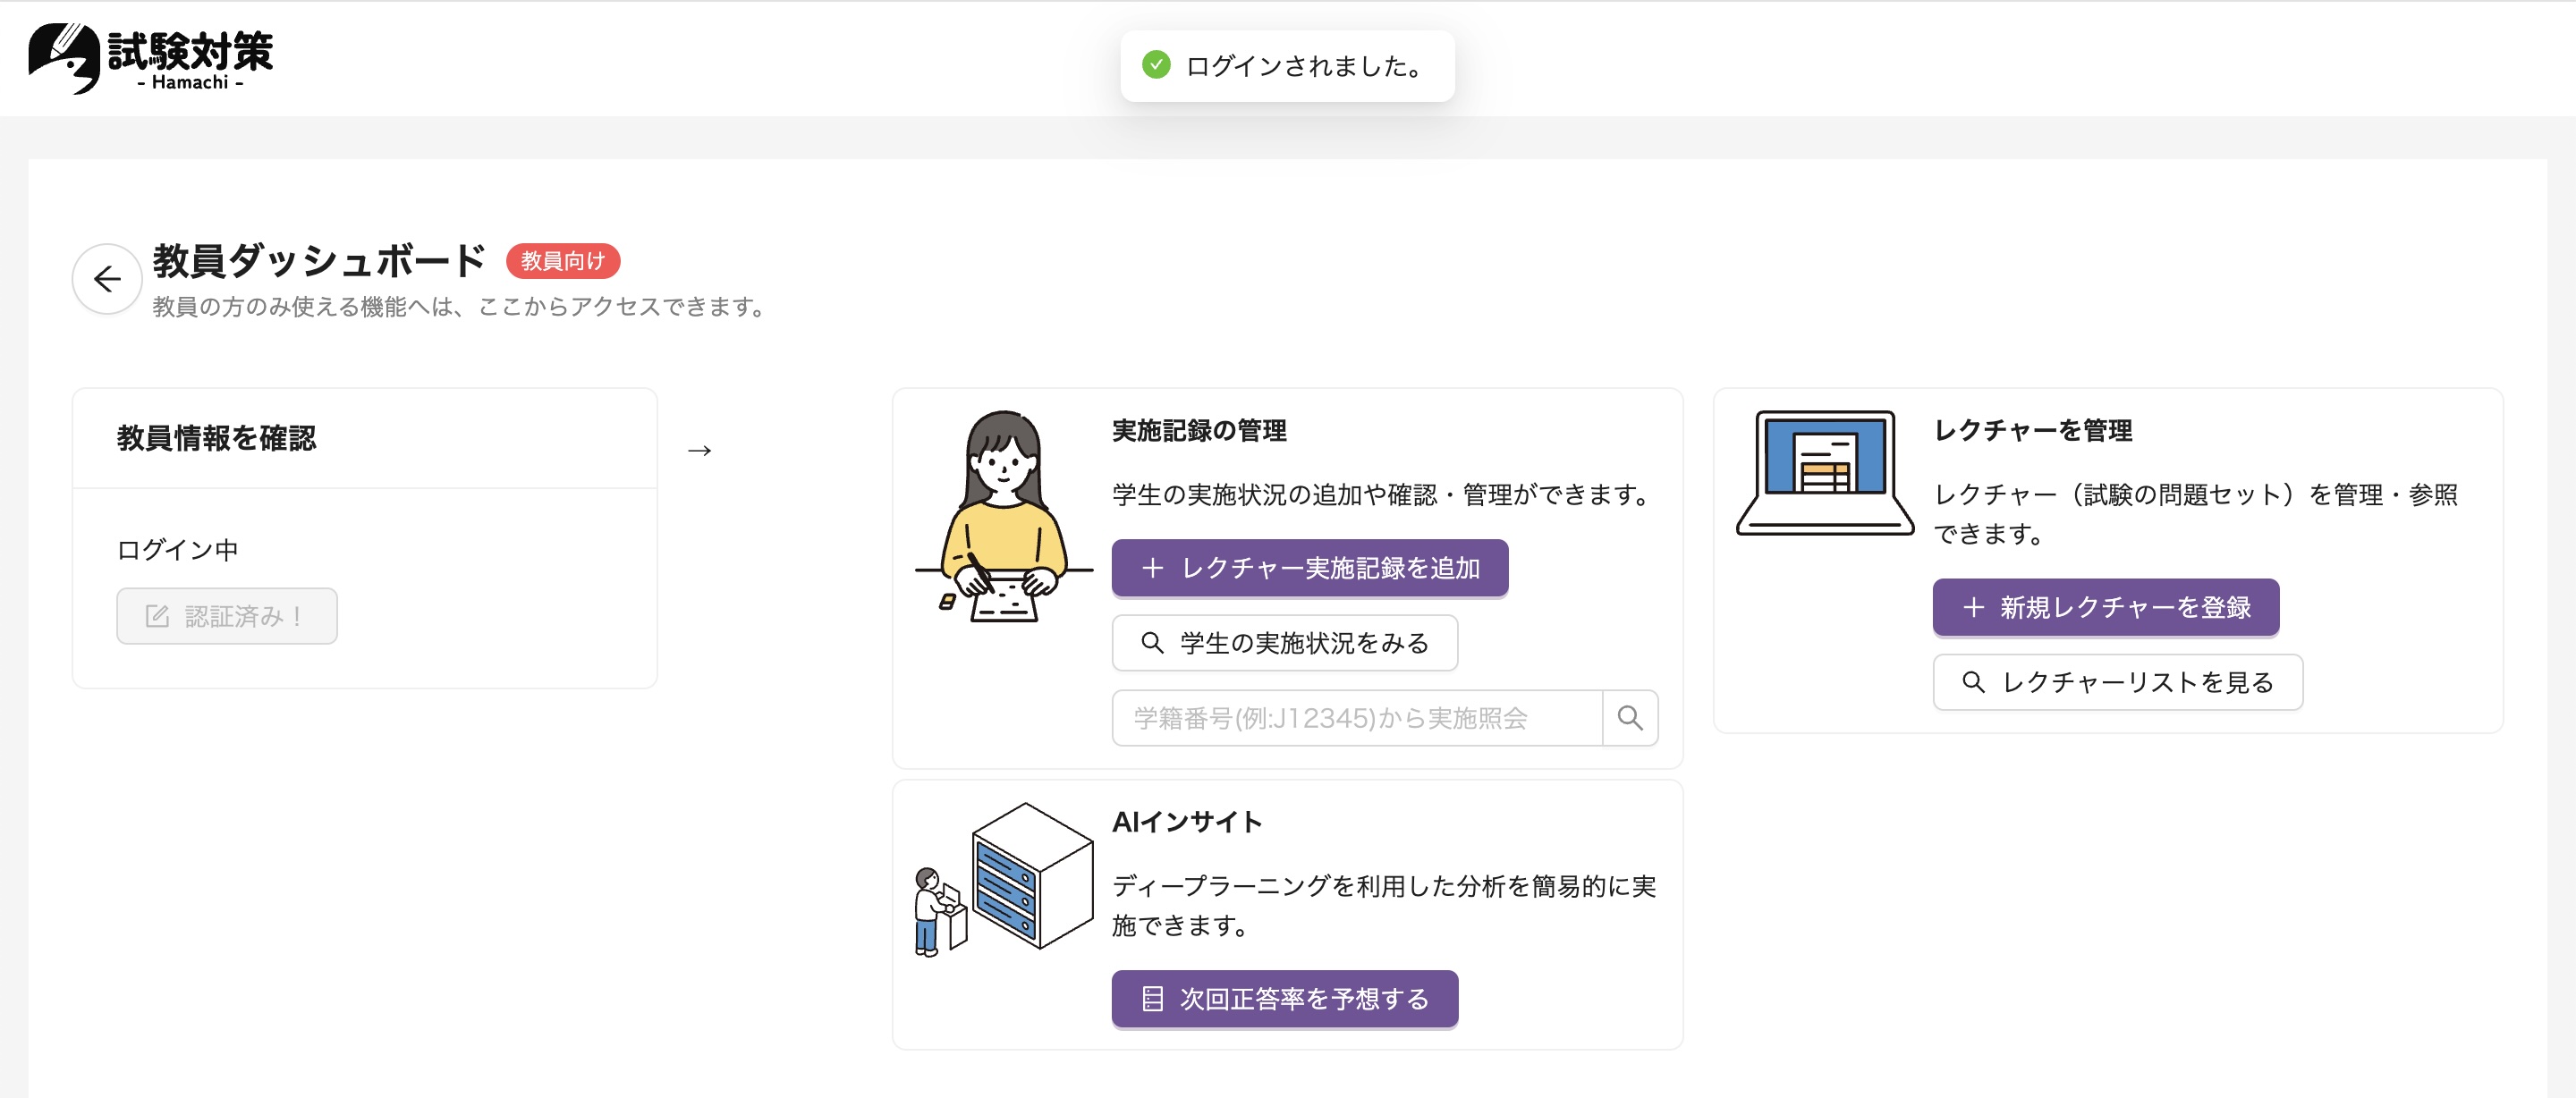This screenshot has height=1098, width=2576.
Task: Click 次回正答率を予想する button
Action: 1284,998
